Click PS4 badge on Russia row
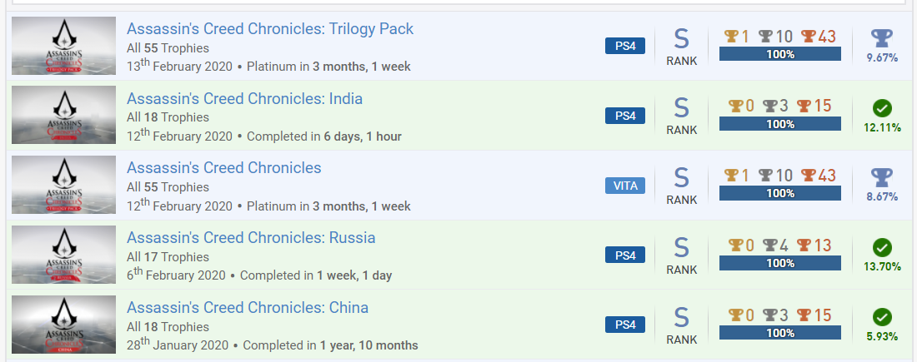 click(625, 255)
